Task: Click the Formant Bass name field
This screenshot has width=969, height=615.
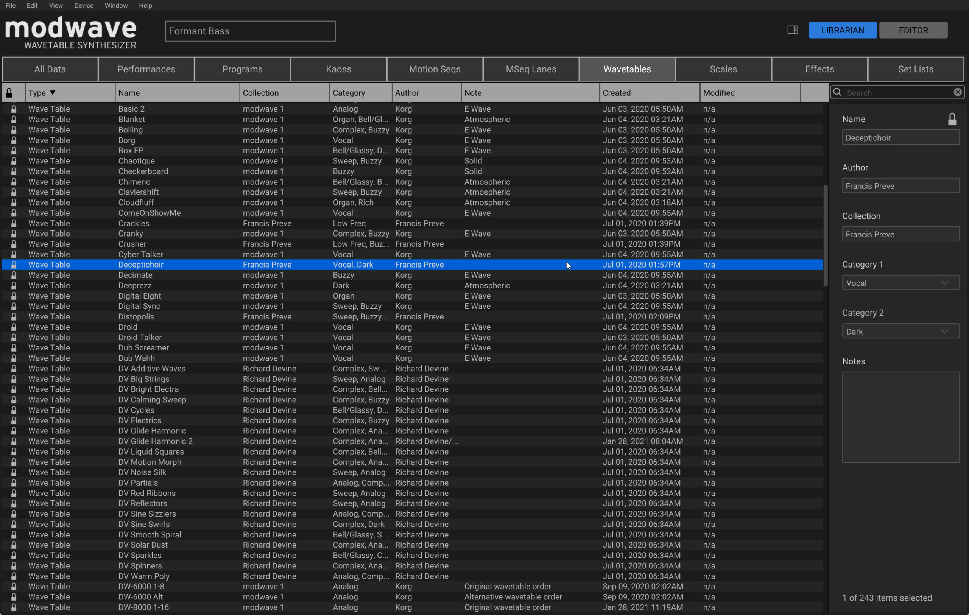Action: pos(250,31)
